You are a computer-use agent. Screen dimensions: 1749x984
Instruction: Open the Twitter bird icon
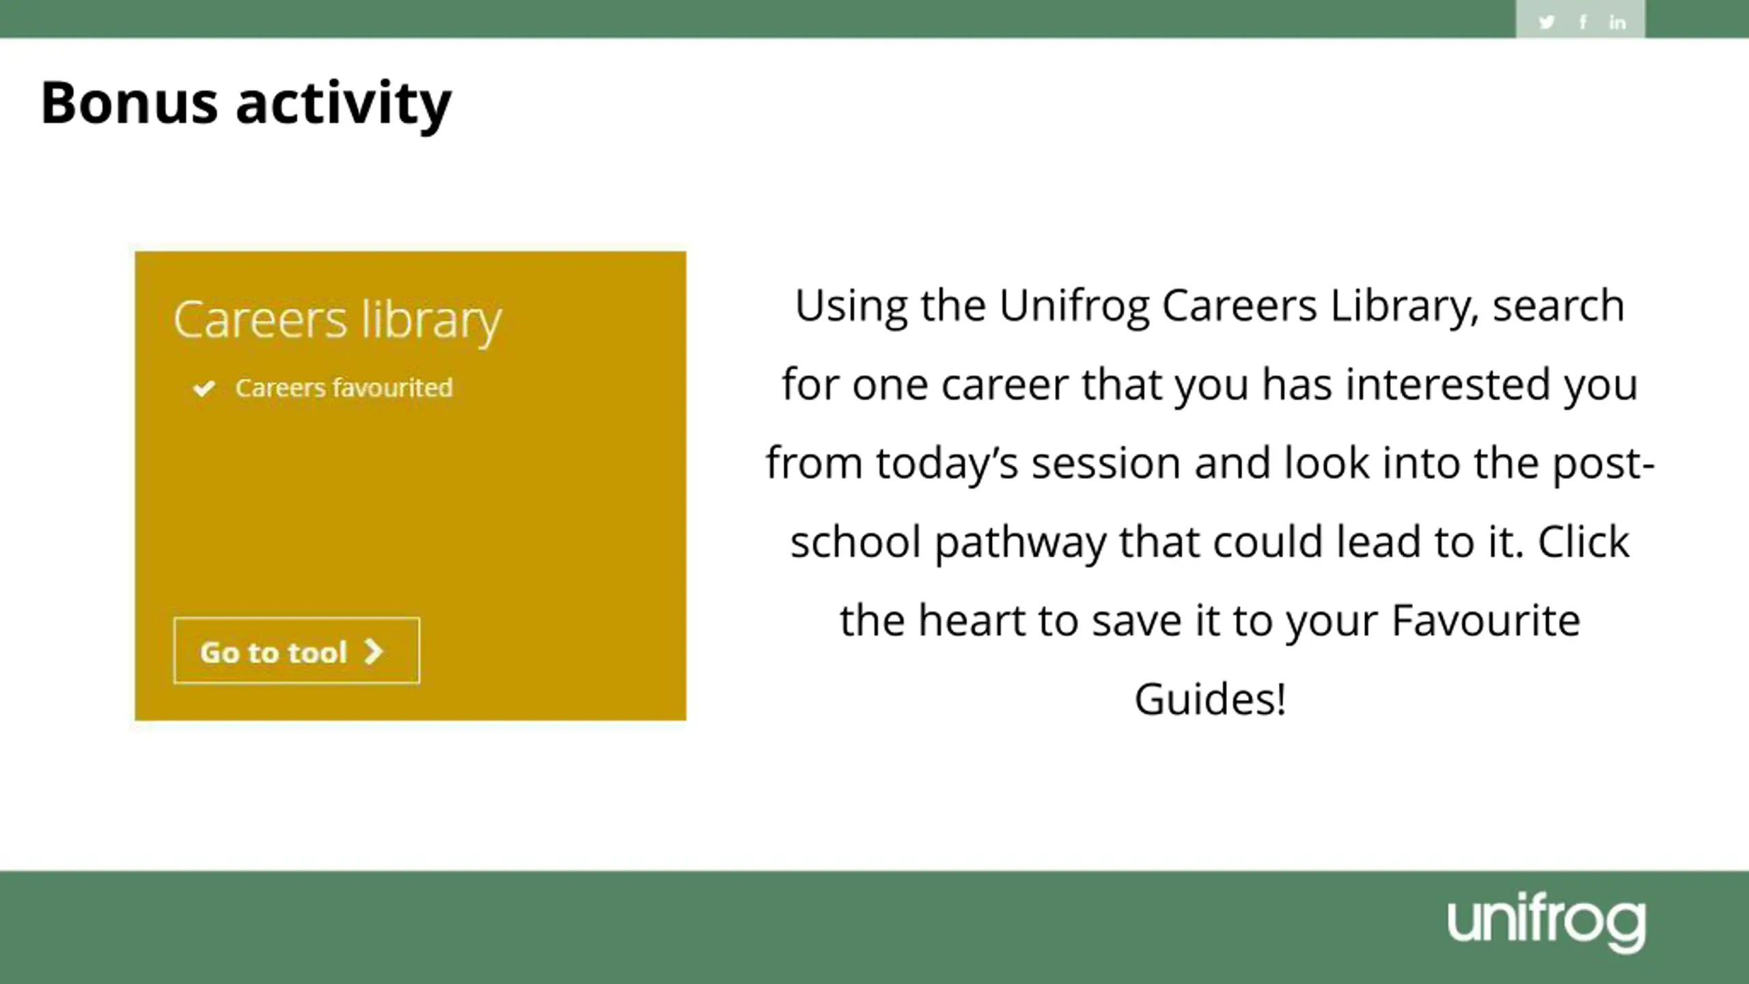(1547, 22)
